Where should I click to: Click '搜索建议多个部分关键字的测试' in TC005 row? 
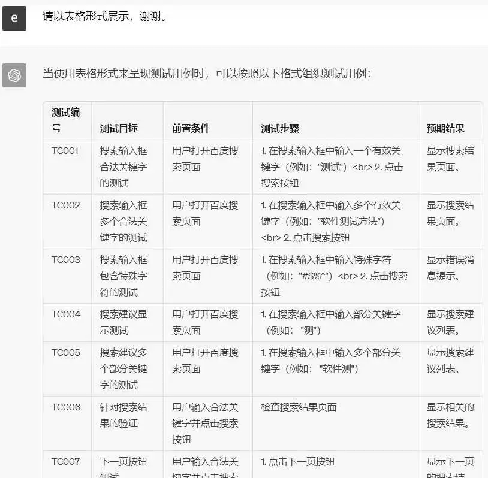coord(123,369)
